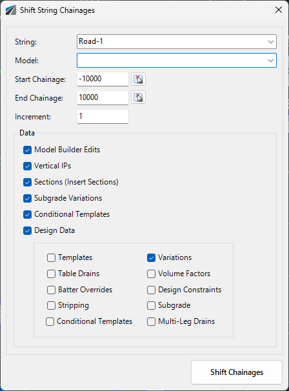Click the Shift Chainages button
This screenshot has height=391, width=289.
coord(237,372)
